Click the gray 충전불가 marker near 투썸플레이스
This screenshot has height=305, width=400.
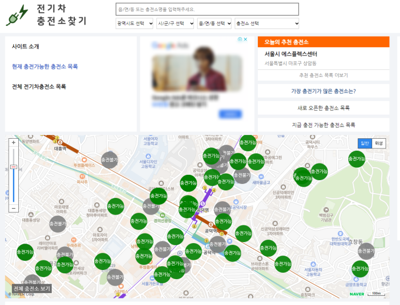point(109,160)
